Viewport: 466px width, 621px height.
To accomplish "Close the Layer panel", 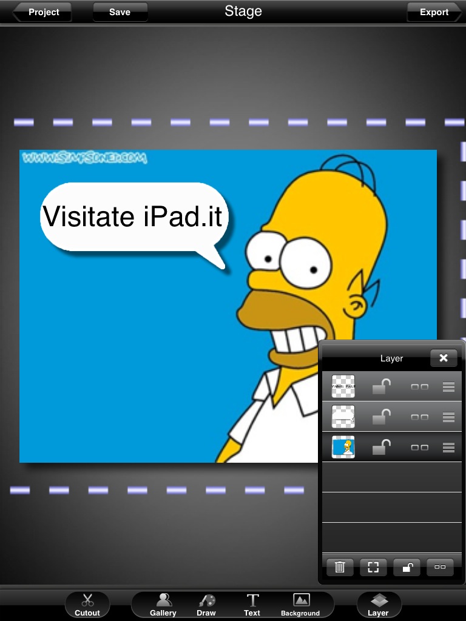I will pos(444,358).
